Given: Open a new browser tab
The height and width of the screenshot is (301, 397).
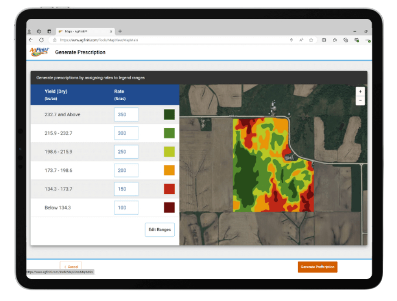Looking at the screenshot, I should (120, 31).
